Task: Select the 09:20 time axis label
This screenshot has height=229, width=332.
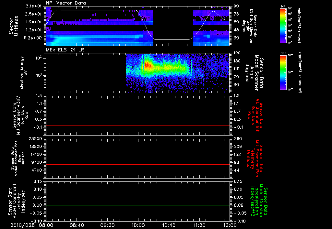Action: pos(107,225)
